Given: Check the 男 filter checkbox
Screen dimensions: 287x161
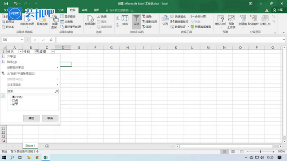Looking at the screenshot, I should pos(13,100).
